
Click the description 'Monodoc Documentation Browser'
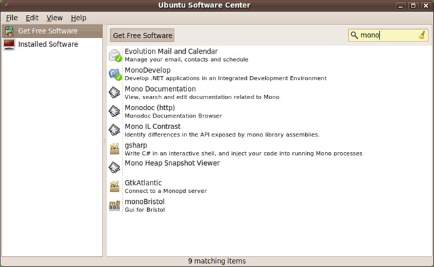174,116
